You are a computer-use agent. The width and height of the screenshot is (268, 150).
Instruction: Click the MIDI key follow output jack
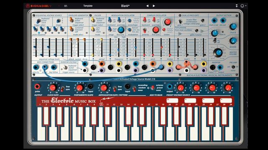54,67
